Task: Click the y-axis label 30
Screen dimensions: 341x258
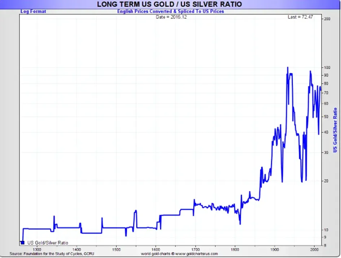Action: [326, 153]
